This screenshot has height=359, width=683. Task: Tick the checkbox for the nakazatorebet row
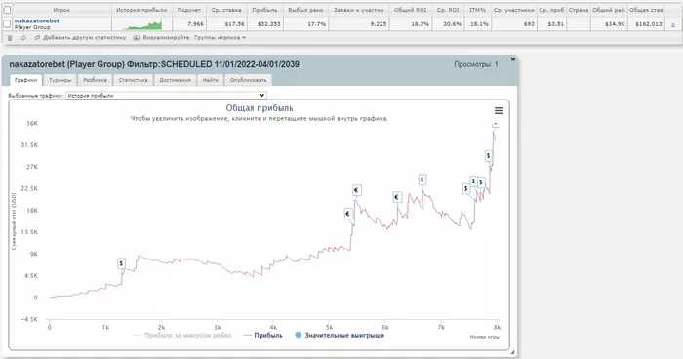(7, 24)
